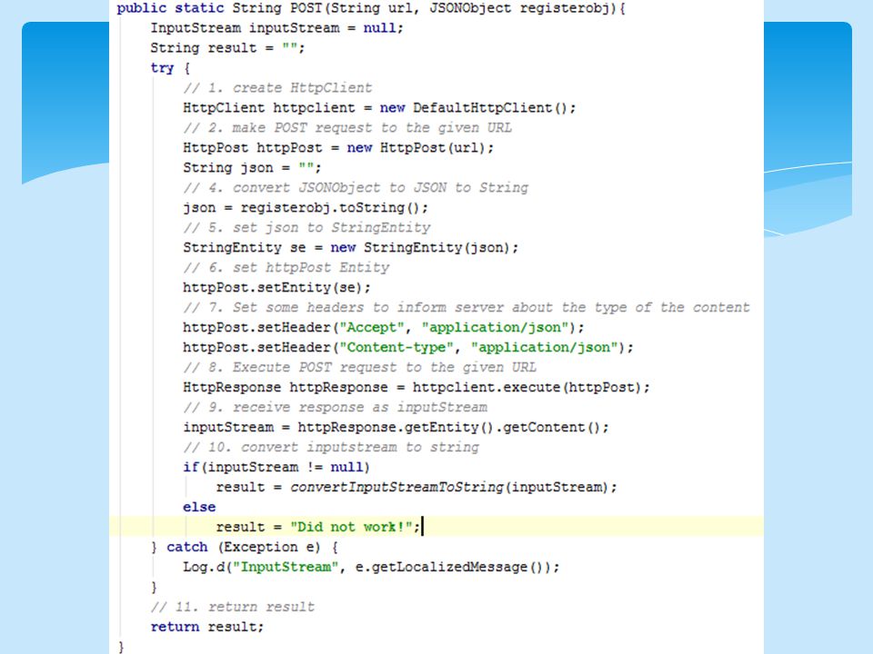Click the 'httpPost.setEntity(se);' line

276,288
